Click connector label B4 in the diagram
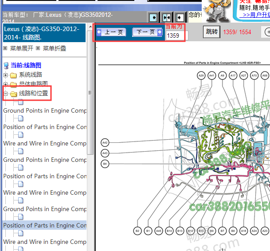 pyautogui.click(x=105, y=164)
